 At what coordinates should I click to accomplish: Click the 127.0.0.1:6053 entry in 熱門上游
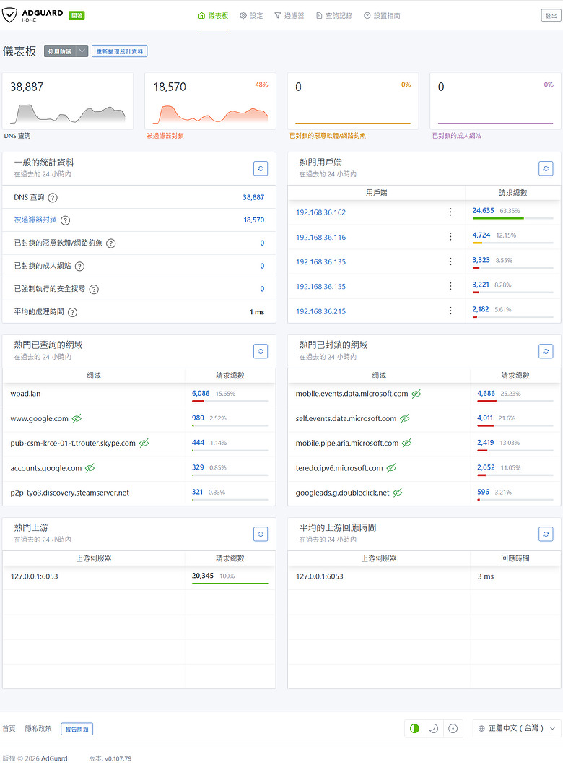click(x=35, y=576)
